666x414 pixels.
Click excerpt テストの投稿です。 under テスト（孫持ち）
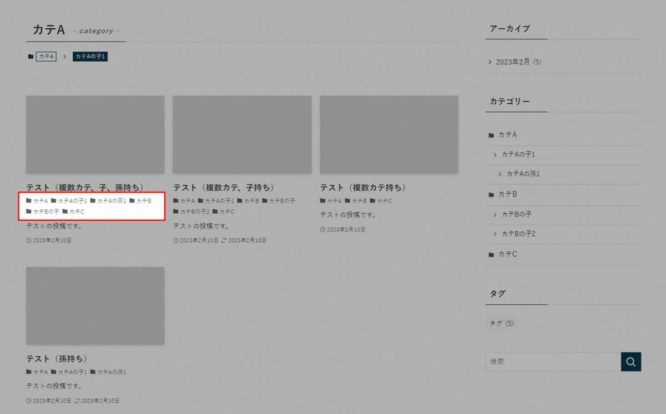(x=54, y=386)
